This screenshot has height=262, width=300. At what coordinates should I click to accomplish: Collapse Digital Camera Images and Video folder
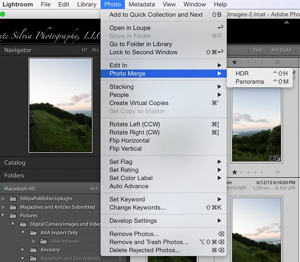click(x=12, y=224)
